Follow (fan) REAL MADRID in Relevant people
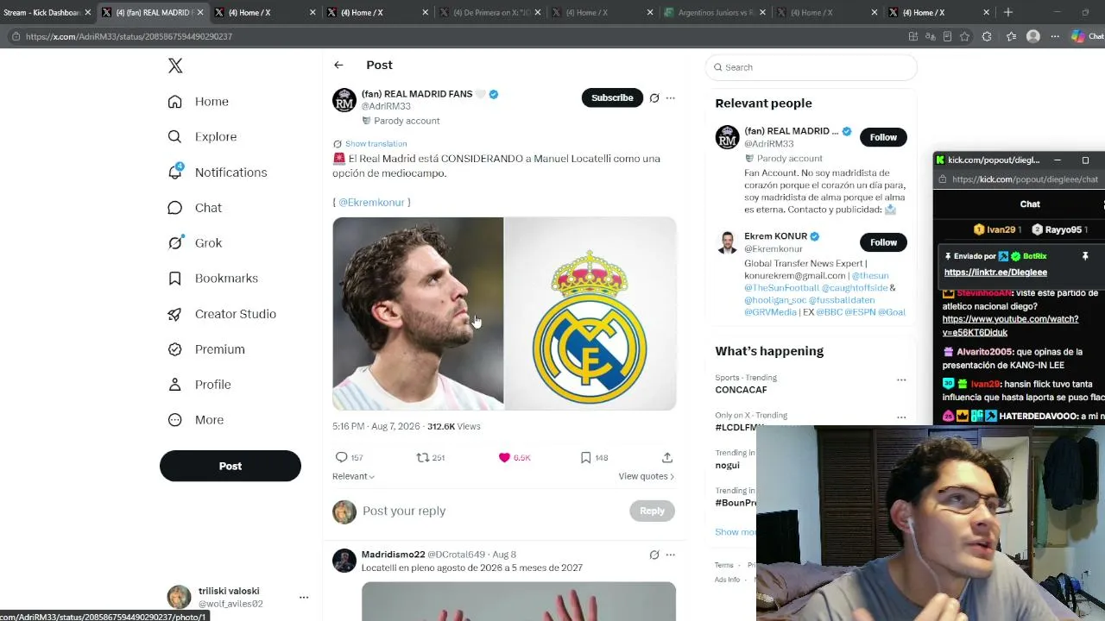 coord(883,137)
